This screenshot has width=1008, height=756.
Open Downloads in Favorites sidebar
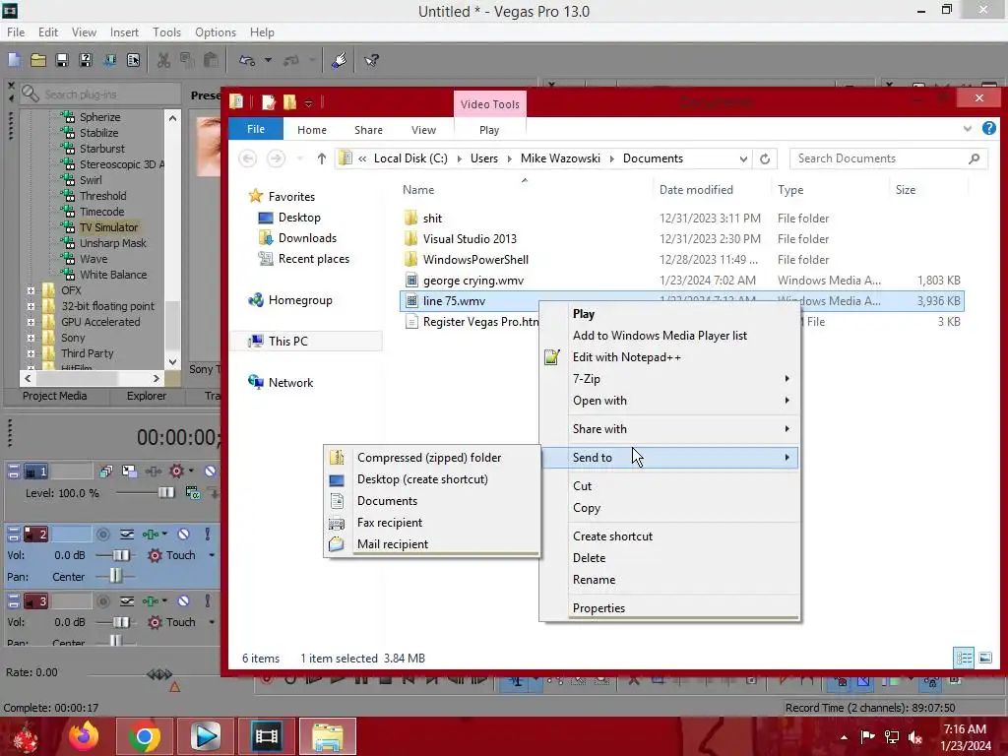click(307, 238)
